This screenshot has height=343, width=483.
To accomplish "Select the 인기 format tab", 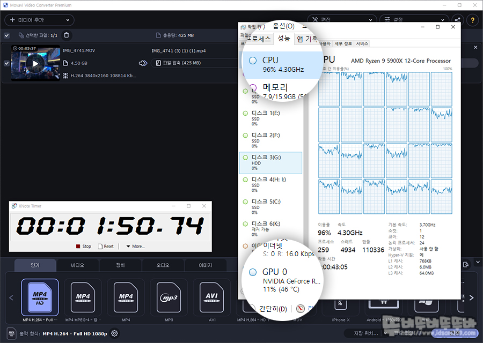I will [x=35, y=265].
